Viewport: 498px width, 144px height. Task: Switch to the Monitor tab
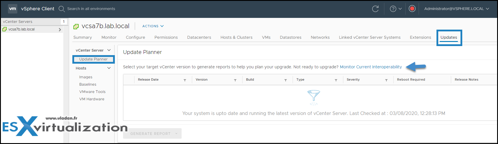pyautogui.click(x=109, y=37)
